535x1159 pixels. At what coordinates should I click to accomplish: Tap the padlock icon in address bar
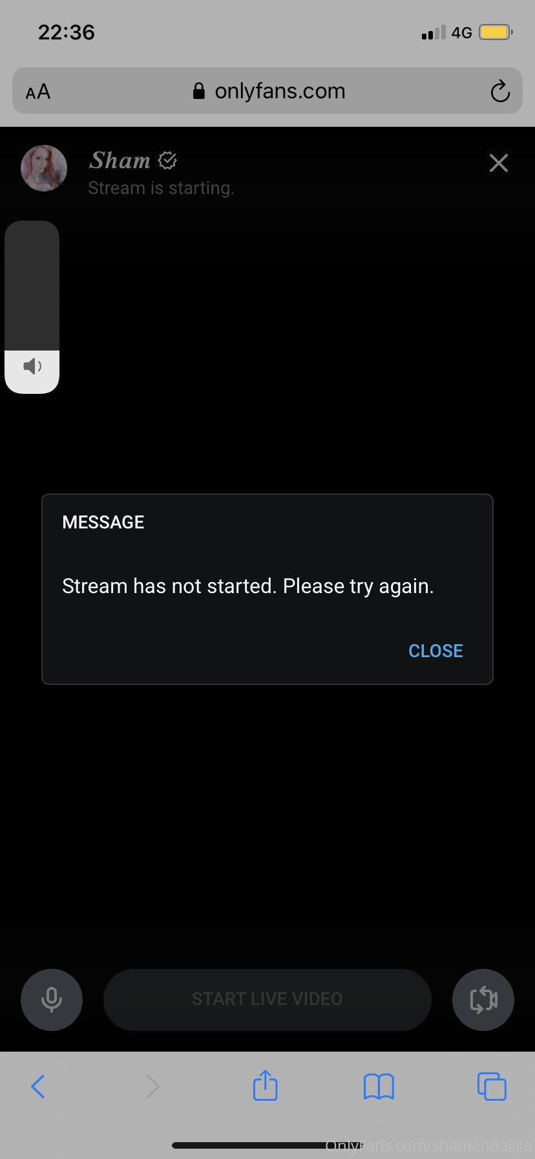click(x=199, y=91)
